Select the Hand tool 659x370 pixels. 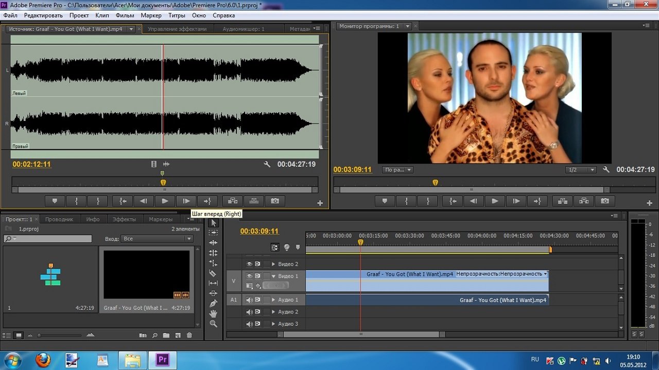[213, 313]
